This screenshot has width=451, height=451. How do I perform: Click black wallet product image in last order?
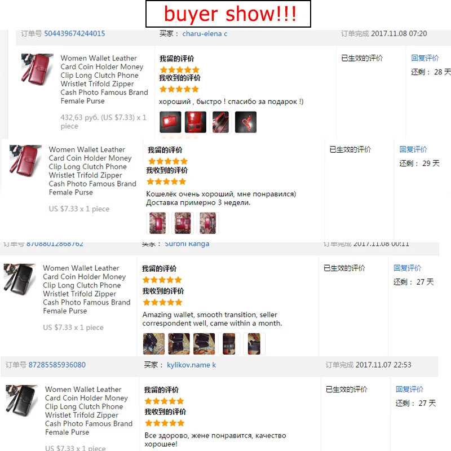tap(21, 401)
